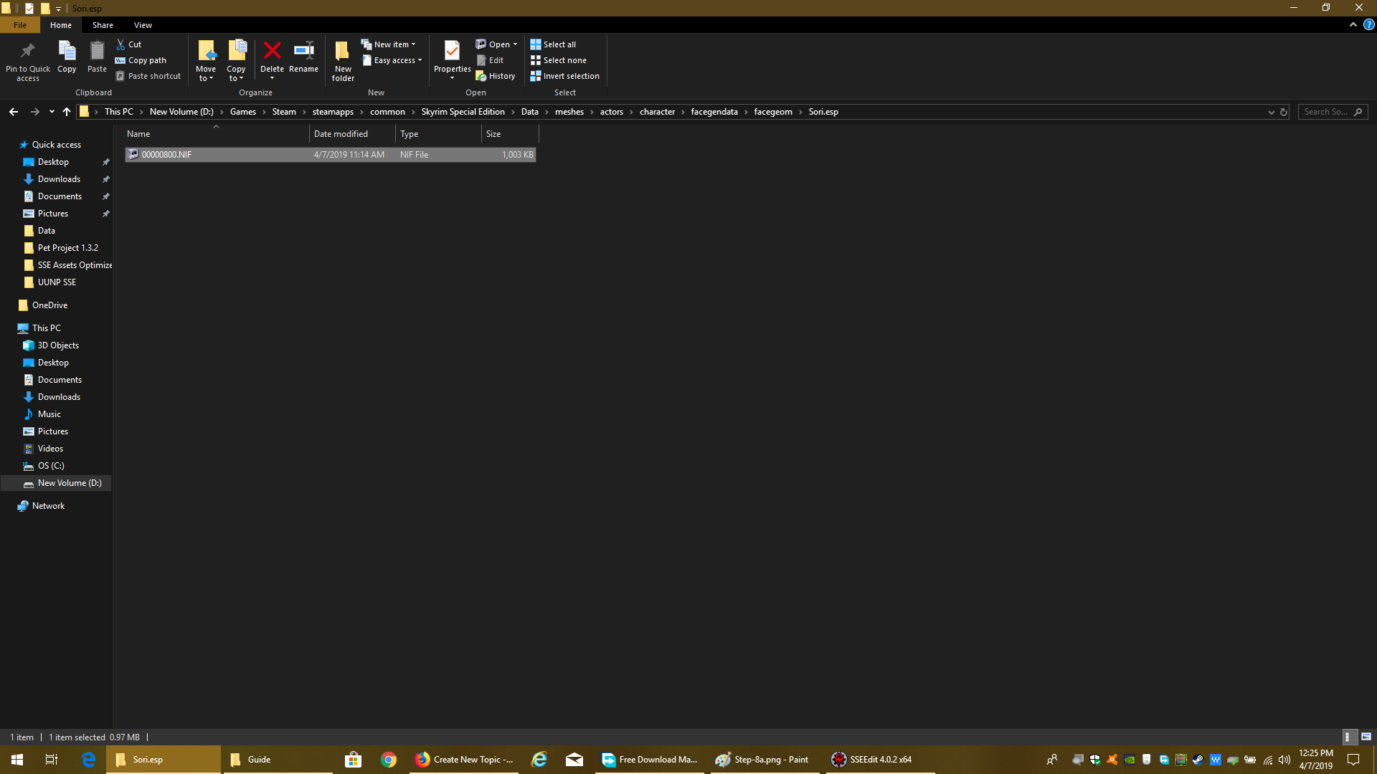Delete the selected file

coord(272,61)
